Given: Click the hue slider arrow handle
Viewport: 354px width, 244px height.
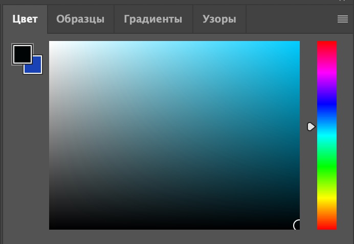Looking at the screenshot, I should (x=311, y=127).
